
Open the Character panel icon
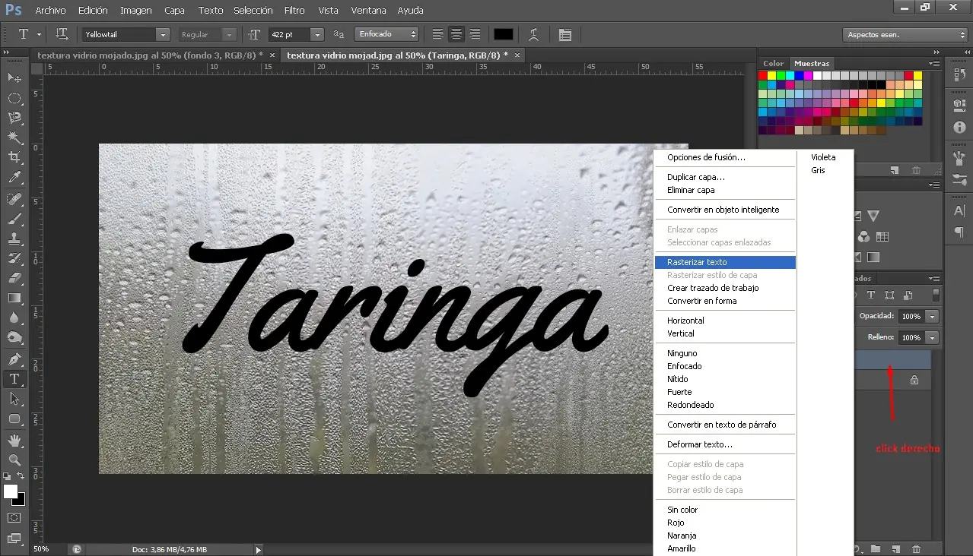(x=959, y=212)
